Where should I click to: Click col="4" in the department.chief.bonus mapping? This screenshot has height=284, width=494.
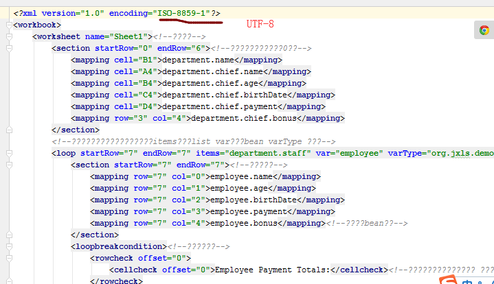point(170,118)
